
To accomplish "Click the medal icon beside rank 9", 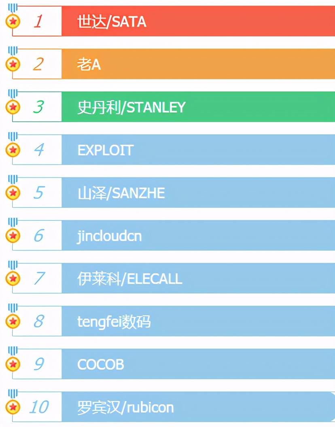I will tap(13, 364).
